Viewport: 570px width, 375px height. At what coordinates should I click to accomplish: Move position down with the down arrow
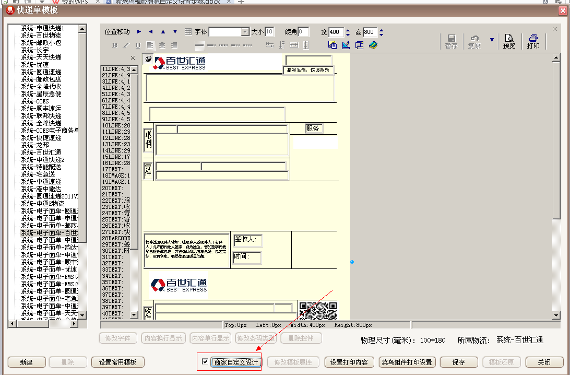[175, 32]
